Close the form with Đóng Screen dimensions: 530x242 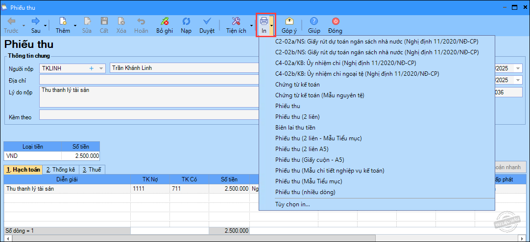tap(336, 25)
